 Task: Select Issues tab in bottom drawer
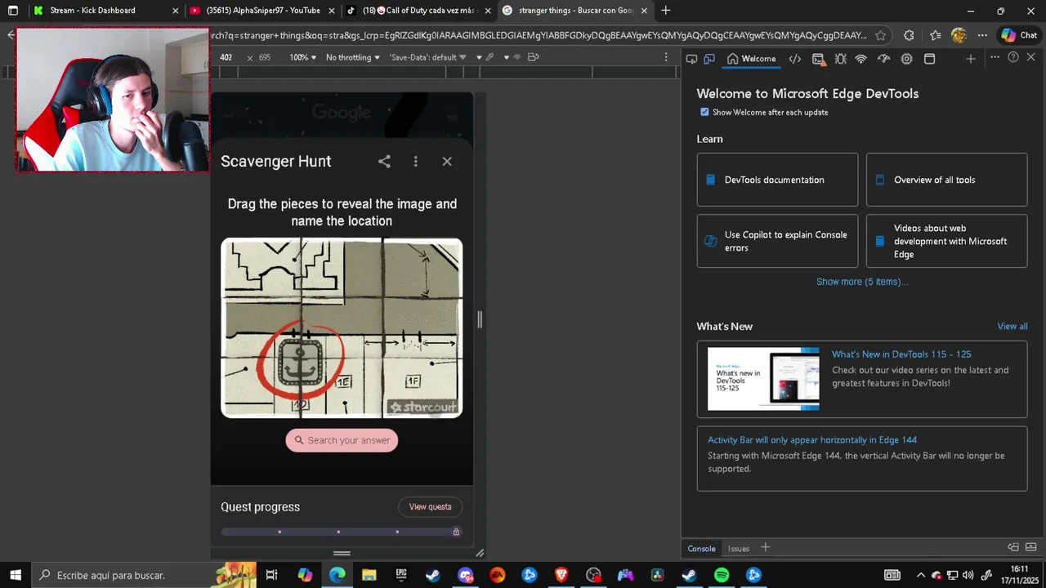pos(739,549)
